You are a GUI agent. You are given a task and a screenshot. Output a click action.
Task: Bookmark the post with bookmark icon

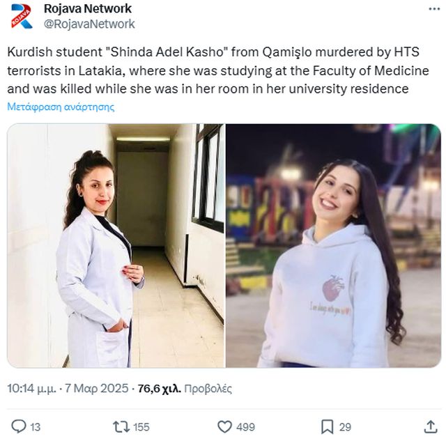[x=327, y=427]
